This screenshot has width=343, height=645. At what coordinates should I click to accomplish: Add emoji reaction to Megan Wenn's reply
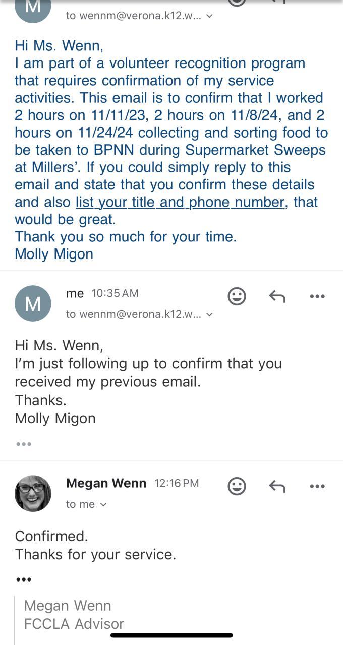coord(237,486)
